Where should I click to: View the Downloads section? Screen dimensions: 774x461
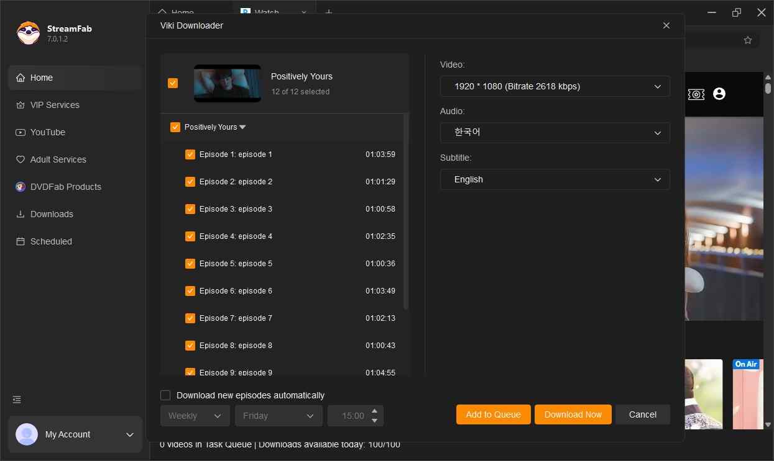51,214
